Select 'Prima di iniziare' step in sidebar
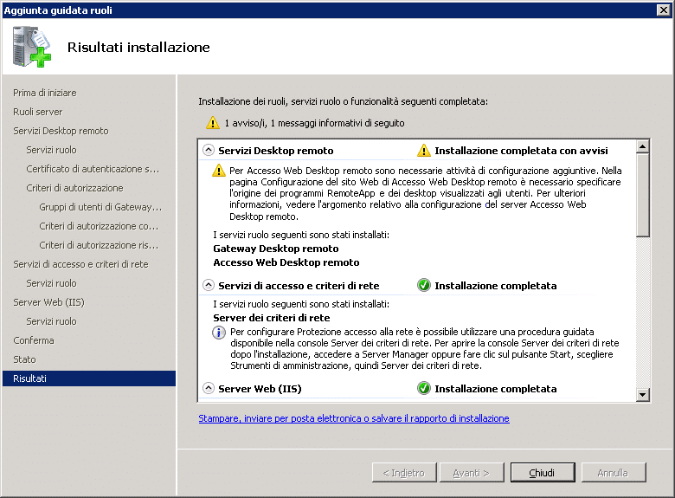The image size is (675, 498). click(45, 93)
